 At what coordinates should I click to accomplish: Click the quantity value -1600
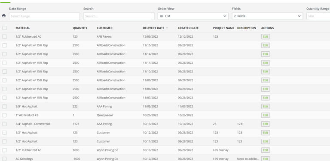tap(76, 159)
